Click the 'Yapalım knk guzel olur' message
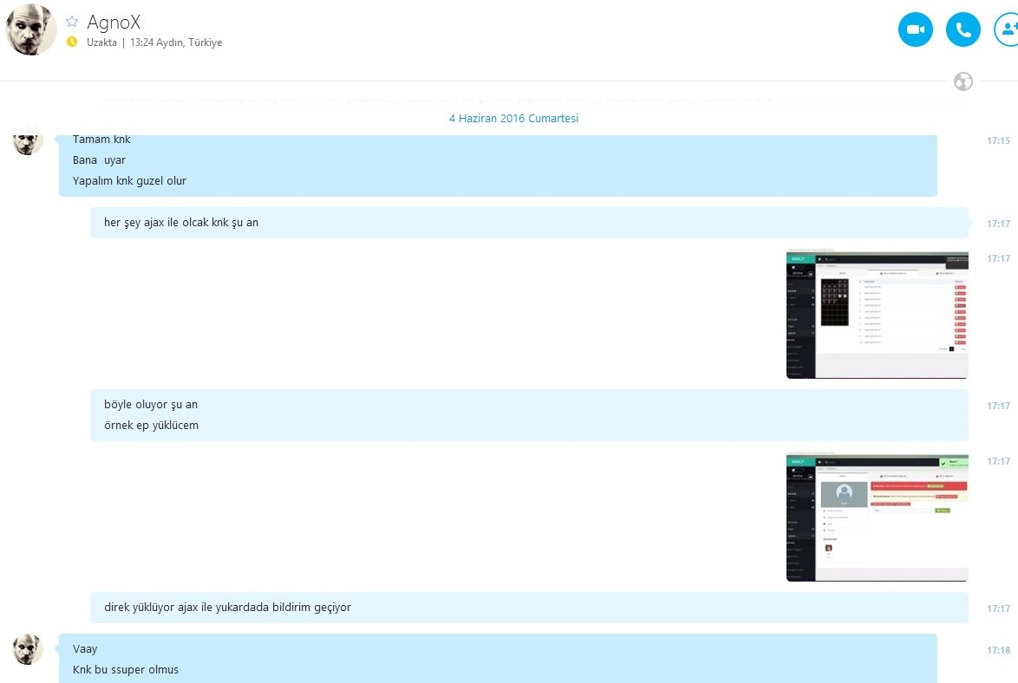 [x=129, y=180]
